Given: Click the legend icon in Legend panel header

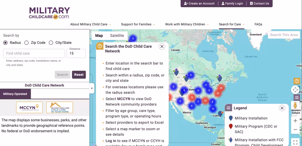Looking at the screenshot, I should [x=228, y=108].
